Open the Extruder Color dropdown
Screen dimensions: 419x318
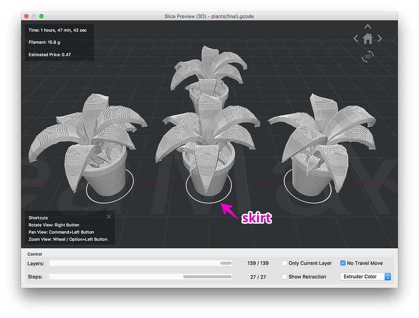(x=366, y=277)
